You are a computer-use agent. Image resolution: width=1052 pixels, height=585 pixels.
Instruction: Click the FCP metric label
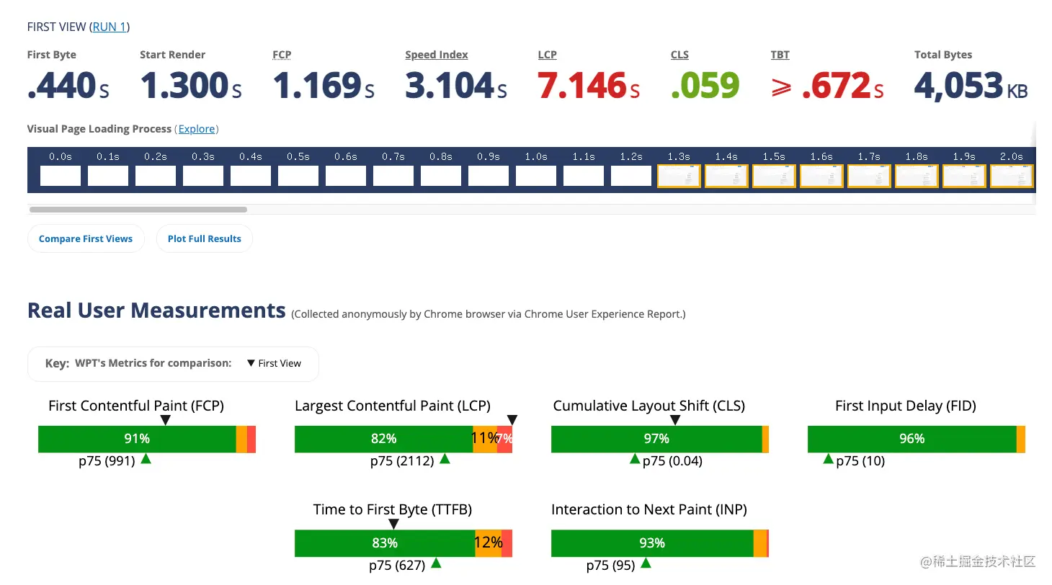(x=282, y=55)
